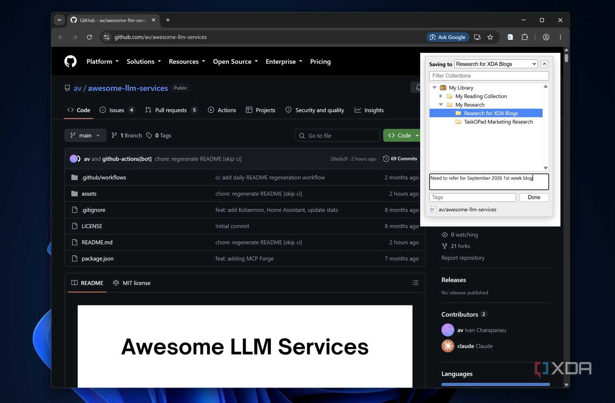
Task: Click Claude's avatar in Contributors
Action: [448, 346]
